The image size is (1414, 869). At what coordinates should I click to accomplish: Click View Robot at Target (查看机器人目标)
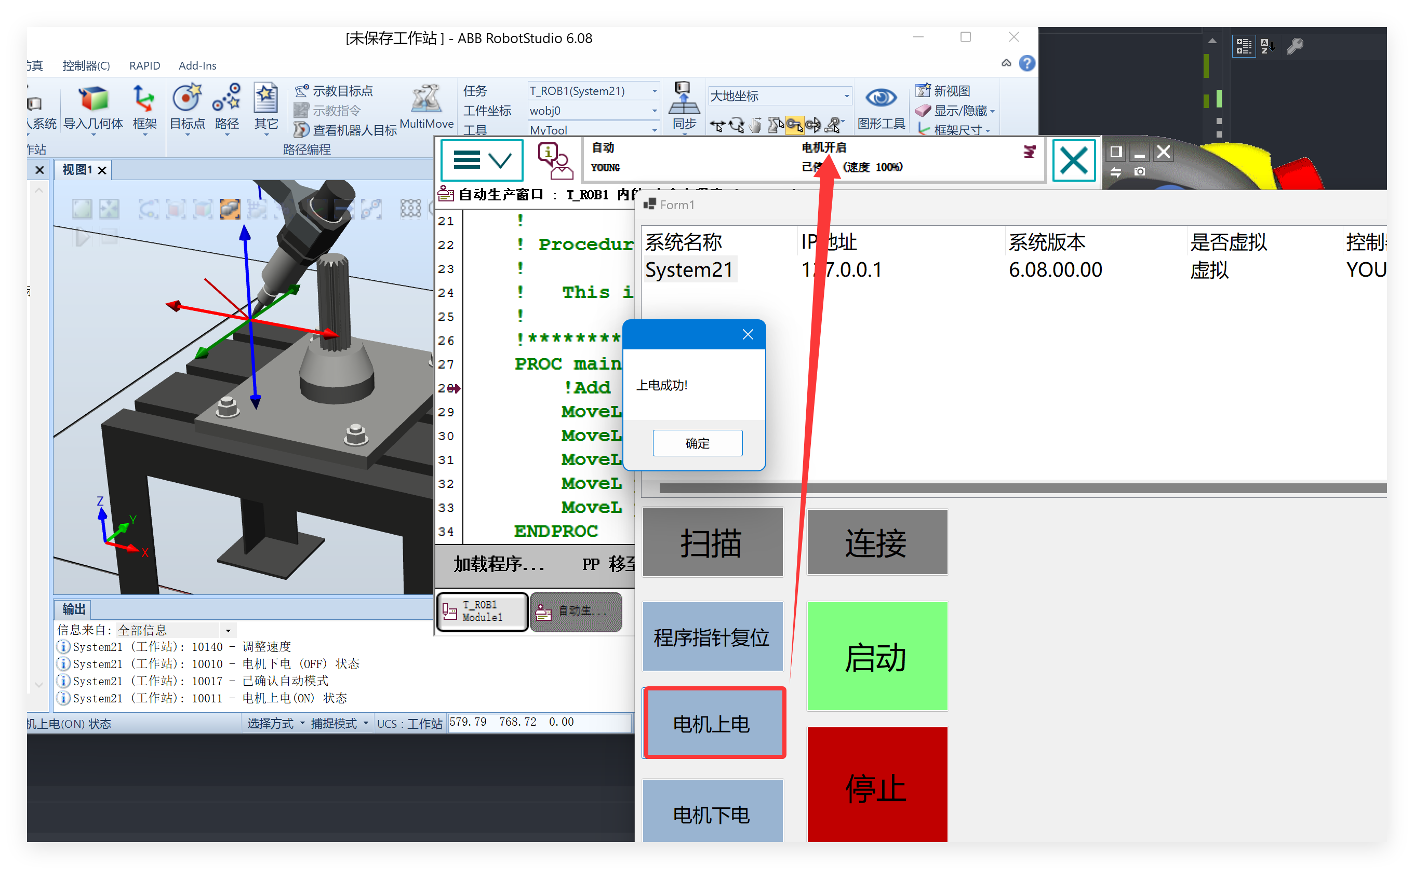pos(345,130)
